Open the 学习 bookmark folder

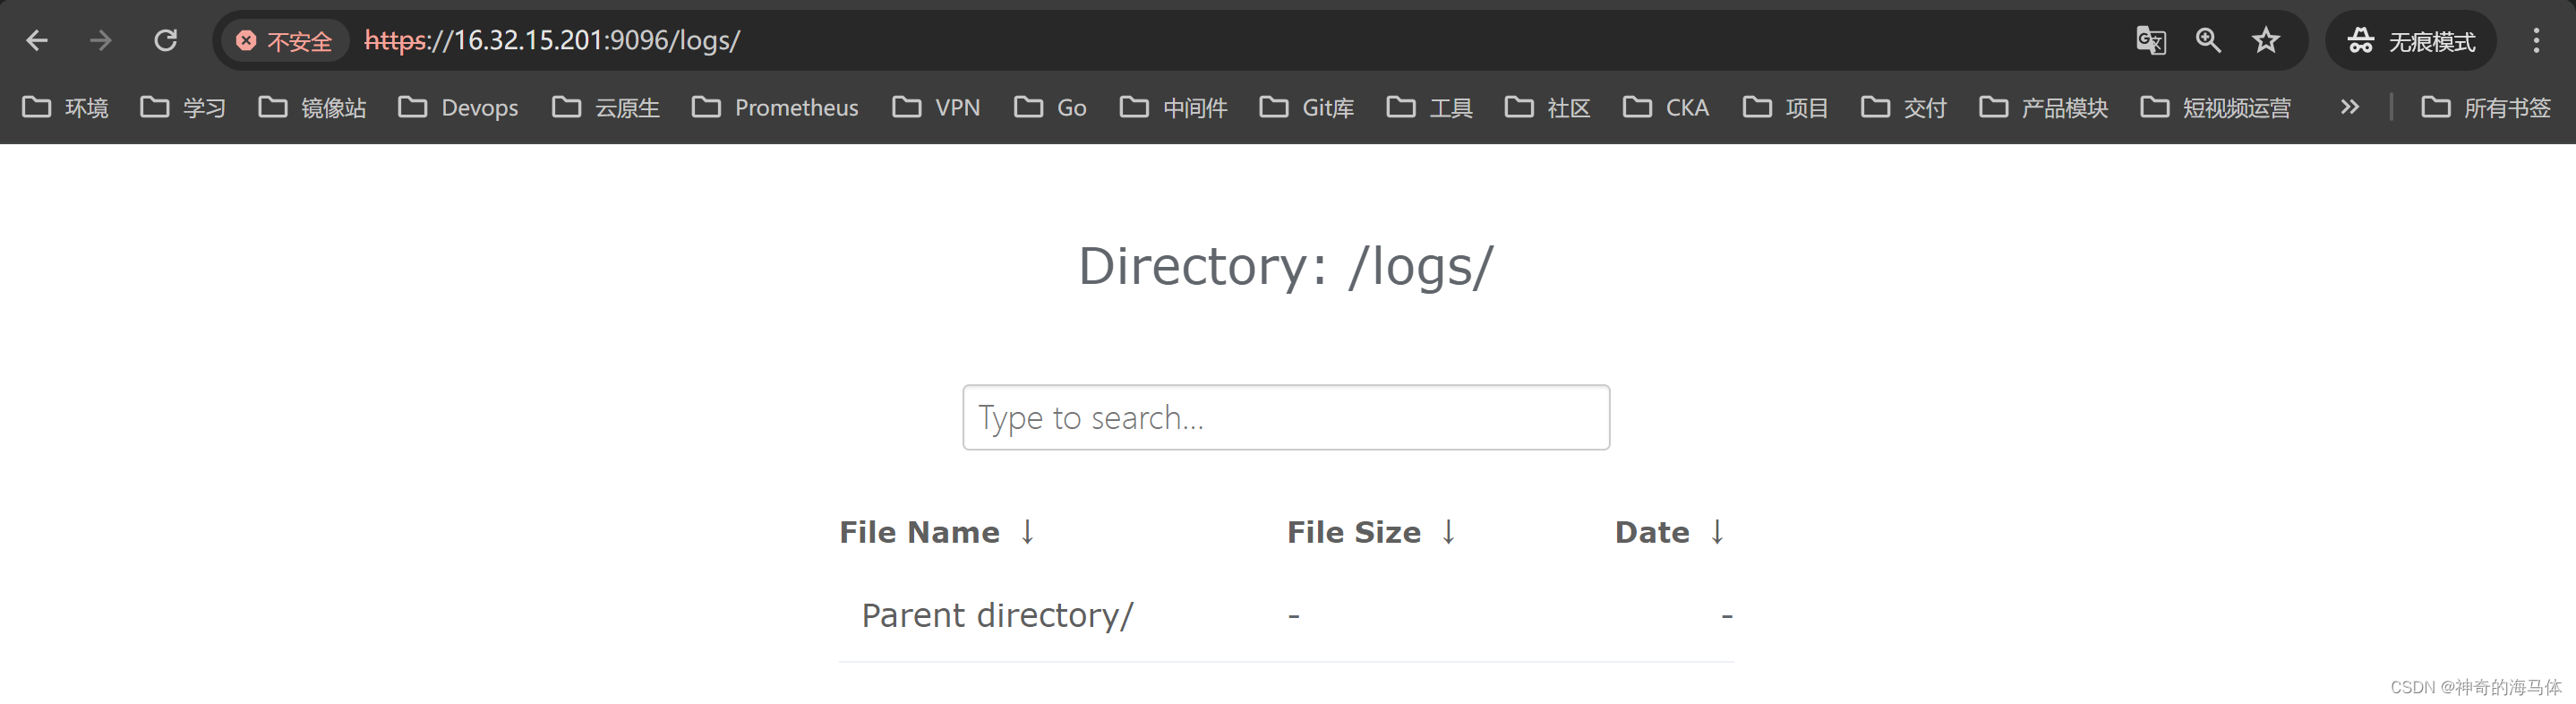point(183,107)
